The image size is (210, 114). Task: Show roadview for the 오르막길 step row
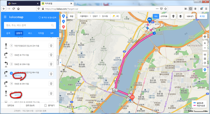click(51, 93)
